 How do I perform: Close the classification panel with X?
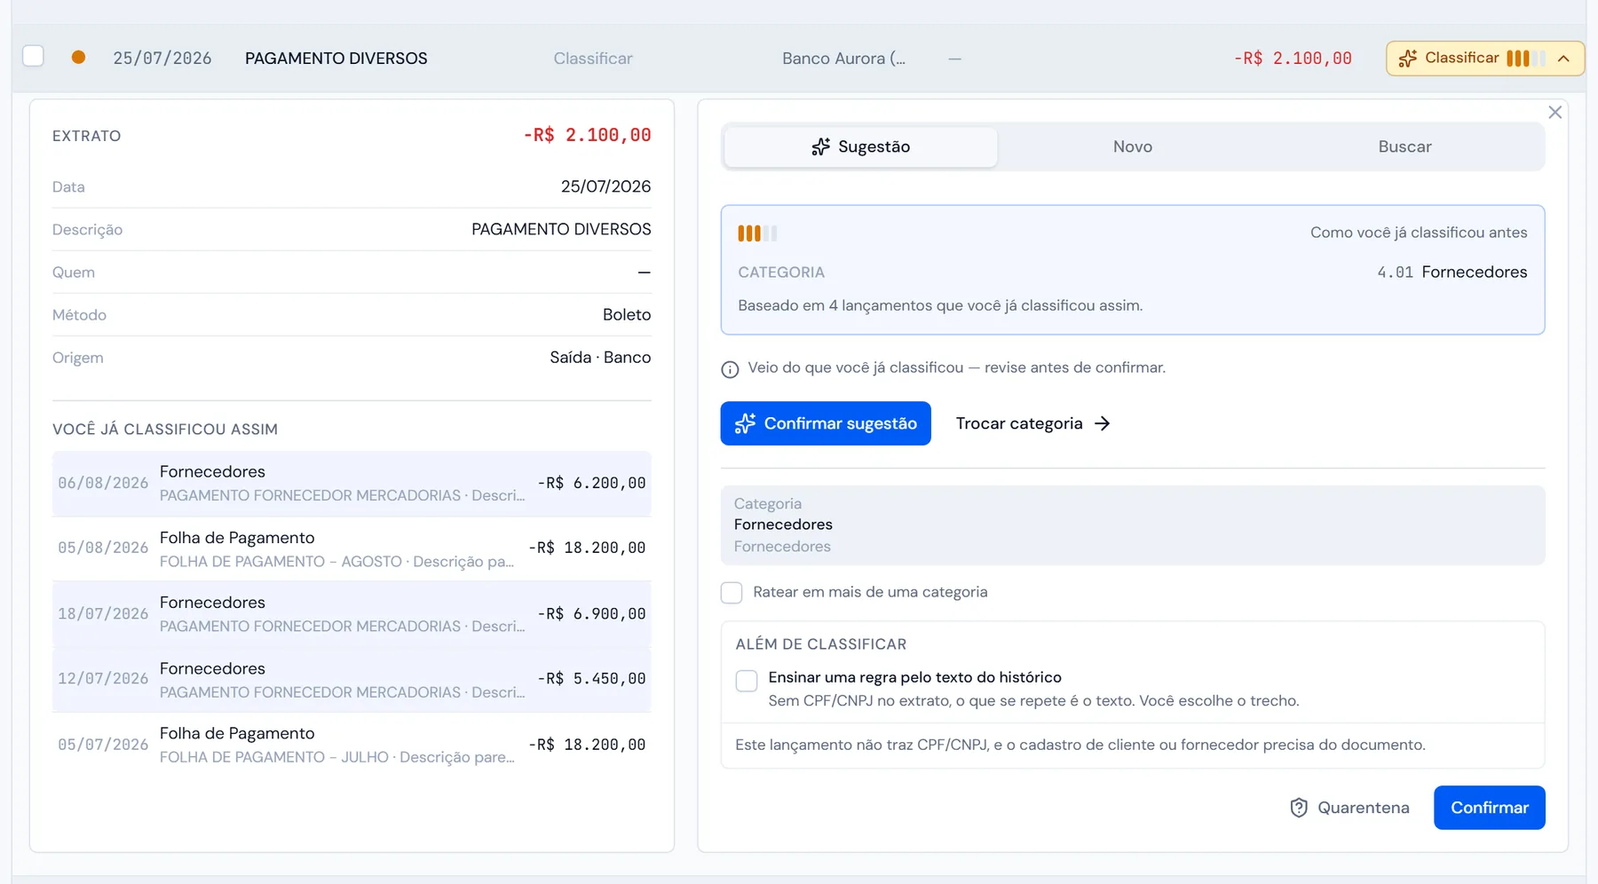tap(1554, 112)
